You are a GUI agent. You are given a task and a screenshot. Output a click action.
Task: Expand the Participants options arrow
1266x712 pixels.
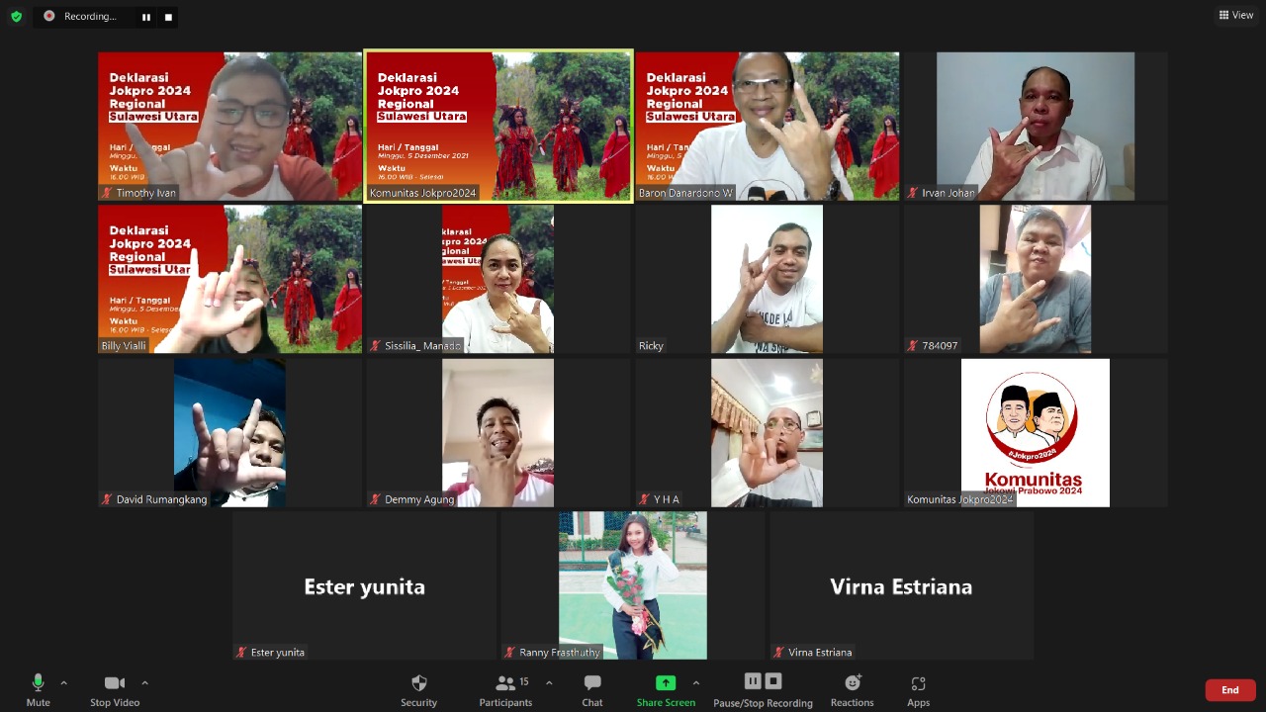tap(549, 682)
